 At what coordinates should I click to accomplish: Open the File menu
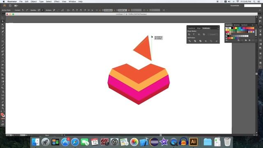(21, 2)
